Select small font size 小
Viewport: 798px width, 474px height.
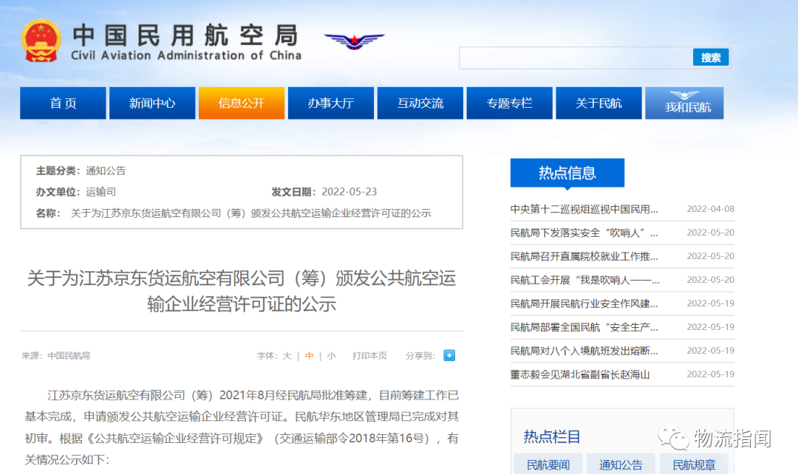(331, 355)
